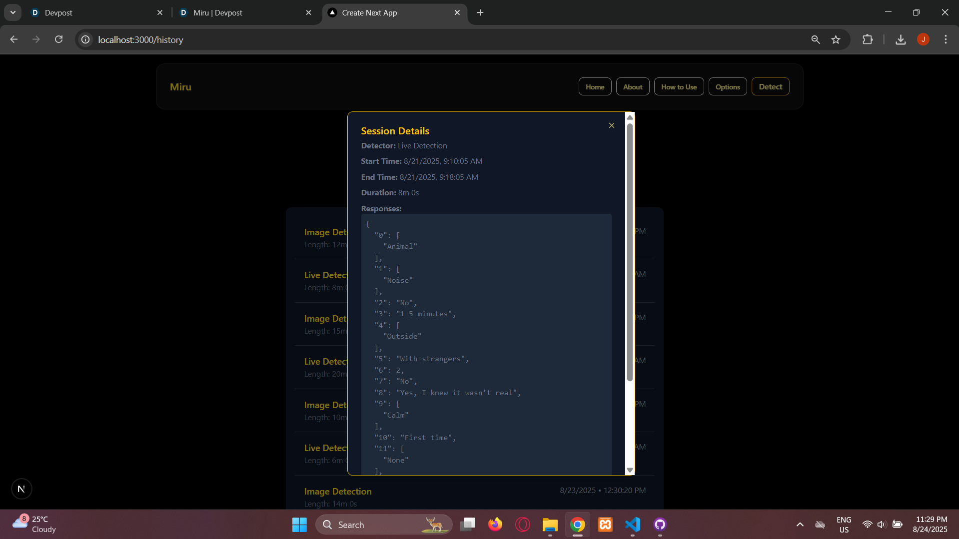Open the Chrome extensions puzzle icon
This screenshot has height=539, width=959.
click(868, 39)
